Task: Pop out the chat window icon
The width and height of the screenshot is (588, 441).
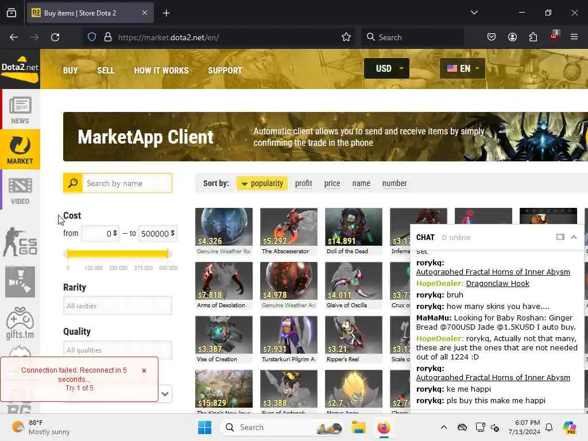Action: [x=560, y=237]
